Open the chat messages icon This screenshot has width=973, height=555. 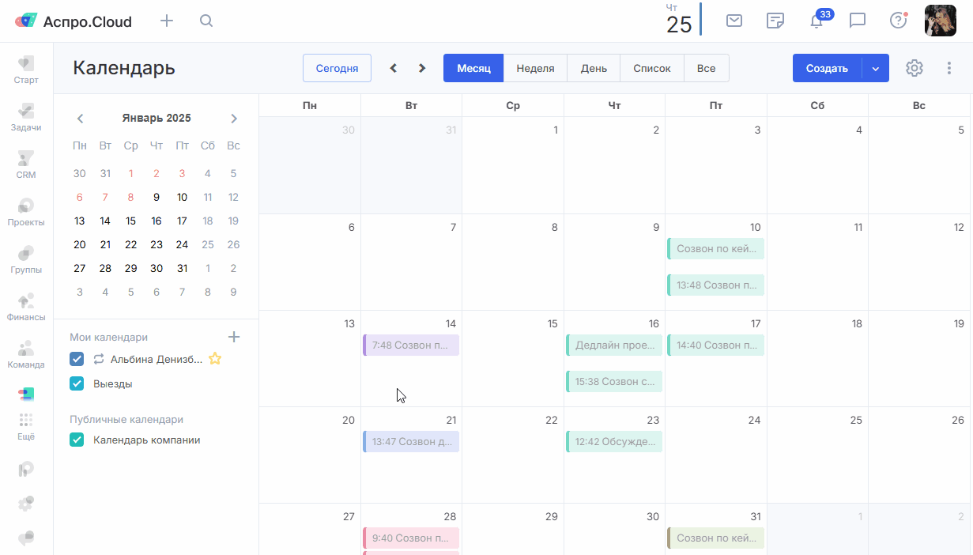click(858, 21)
